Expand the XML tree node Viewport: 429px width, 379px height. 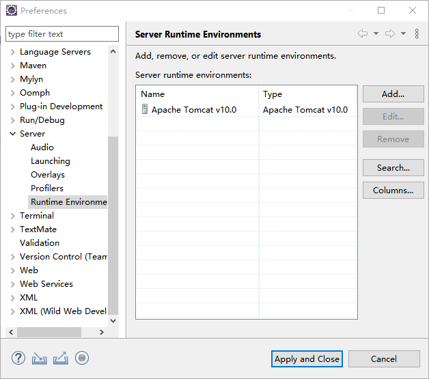pyautogui.click(x=12, y=298)
